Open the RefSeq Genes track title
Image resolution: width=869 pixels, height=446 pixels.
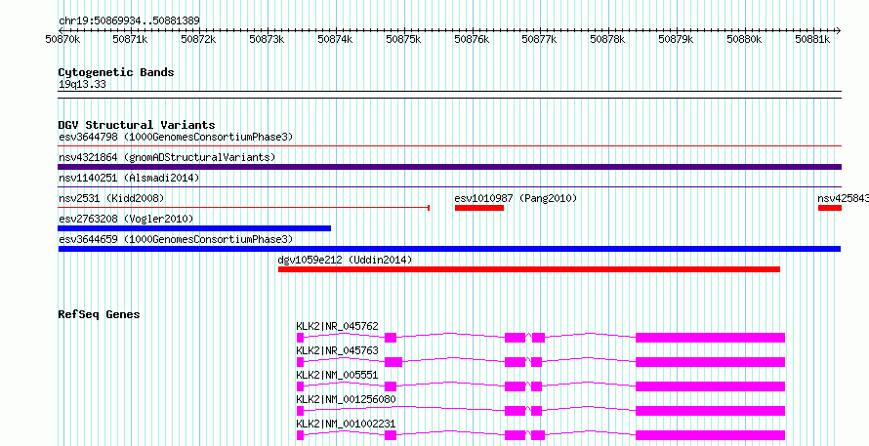(100, 314)
